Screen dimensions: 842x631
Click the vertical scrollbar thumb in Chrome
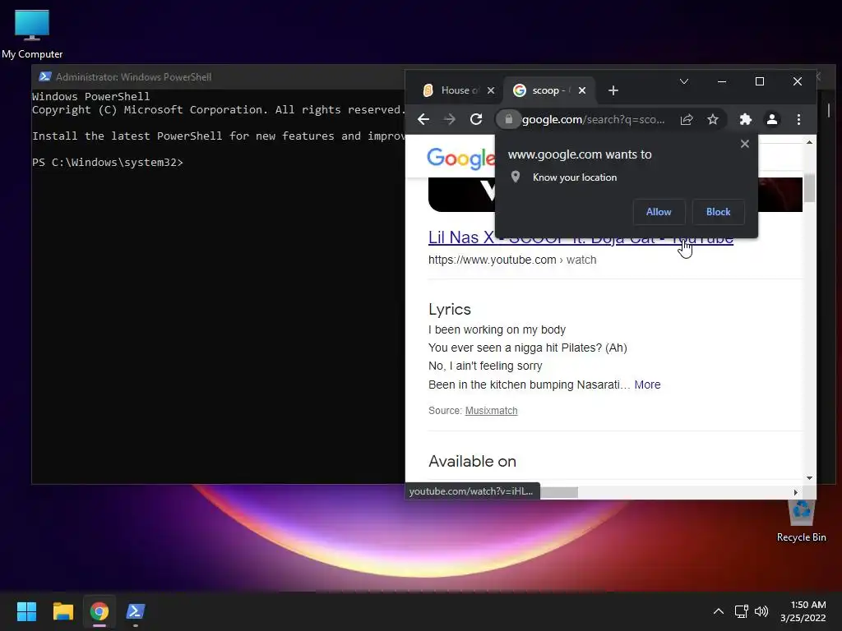point(809,188)
